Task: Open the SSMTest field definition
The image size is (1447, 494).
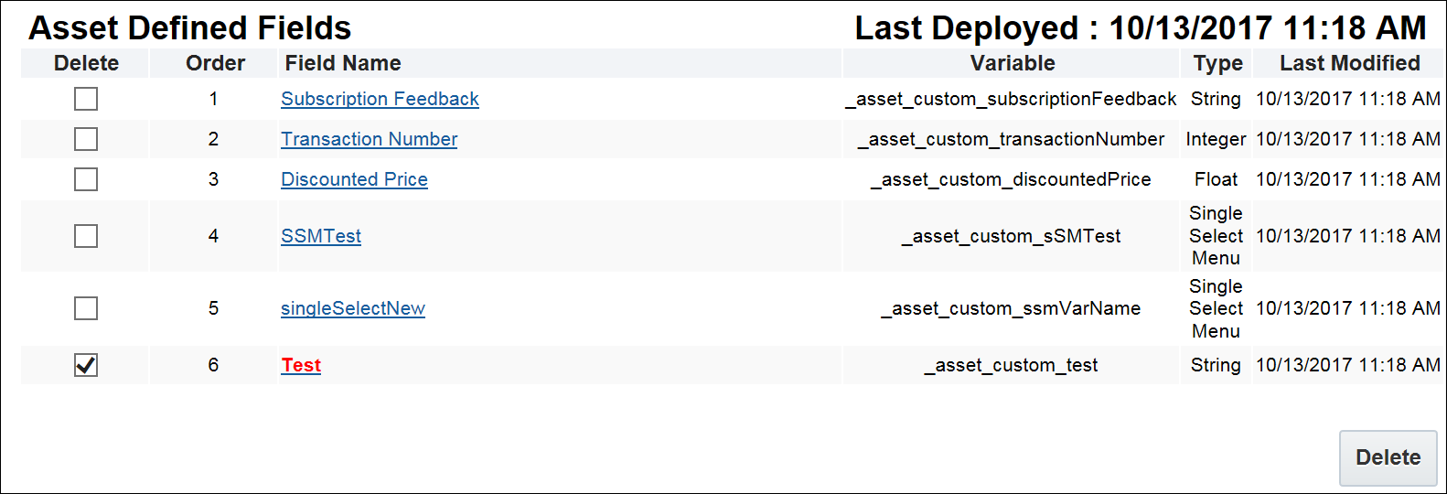Action: click(x=321, y=236)
